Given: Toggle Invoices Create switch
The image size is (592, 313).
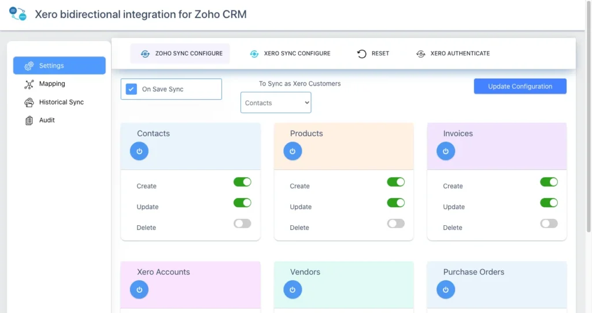Looking at the screenshot, I should [x=549, y=182].
